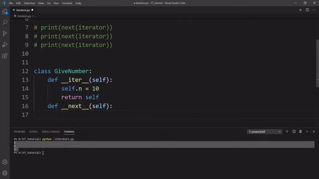Open the Selection menu
This screenshot has width=319, height=179.
coord(29,3)
